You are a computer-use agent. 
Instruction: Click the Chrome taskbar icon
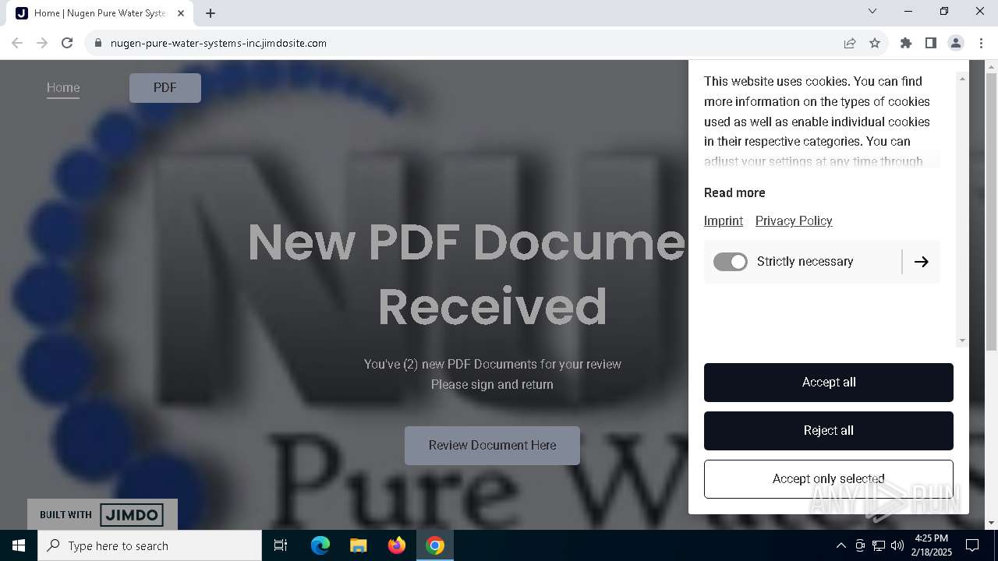(x=435, y=545)
